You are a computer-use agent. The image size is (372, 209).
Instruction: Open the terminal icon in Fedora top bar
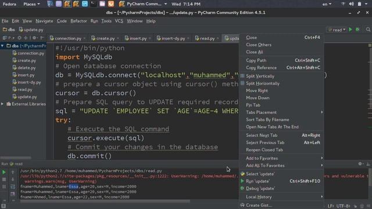(x=94, y=4)
